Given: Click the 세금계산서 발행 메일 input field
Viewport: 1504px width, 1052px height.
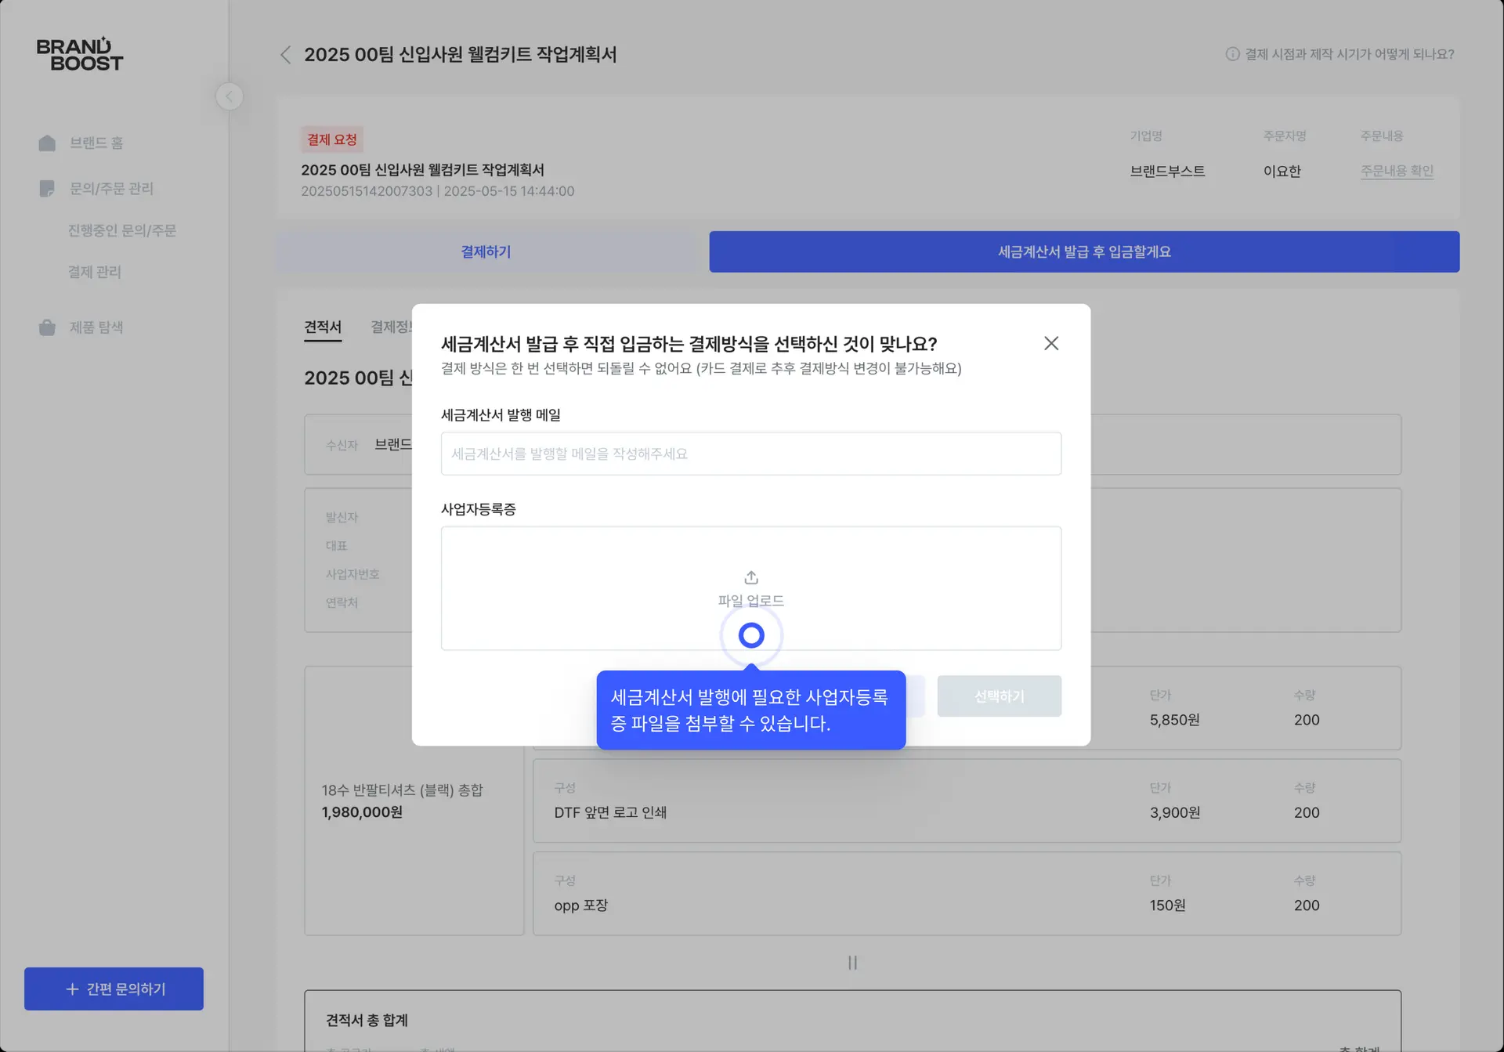Looking at the screenshot, I should (x=750, y=454).
